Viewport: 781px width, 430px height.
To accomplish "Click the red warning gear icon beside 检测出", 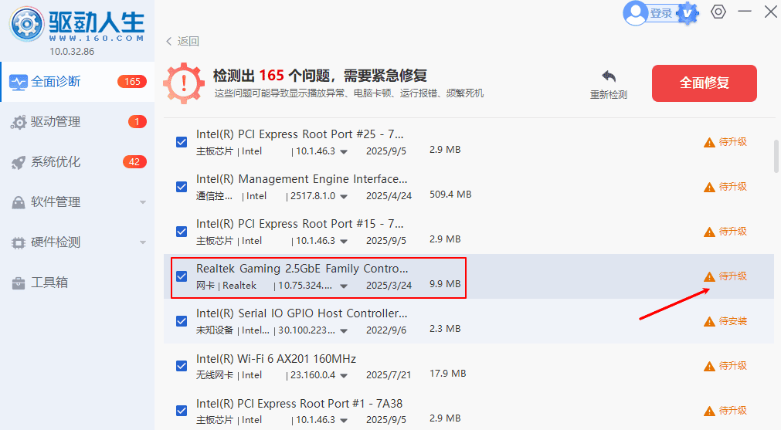I will (184, 83).
